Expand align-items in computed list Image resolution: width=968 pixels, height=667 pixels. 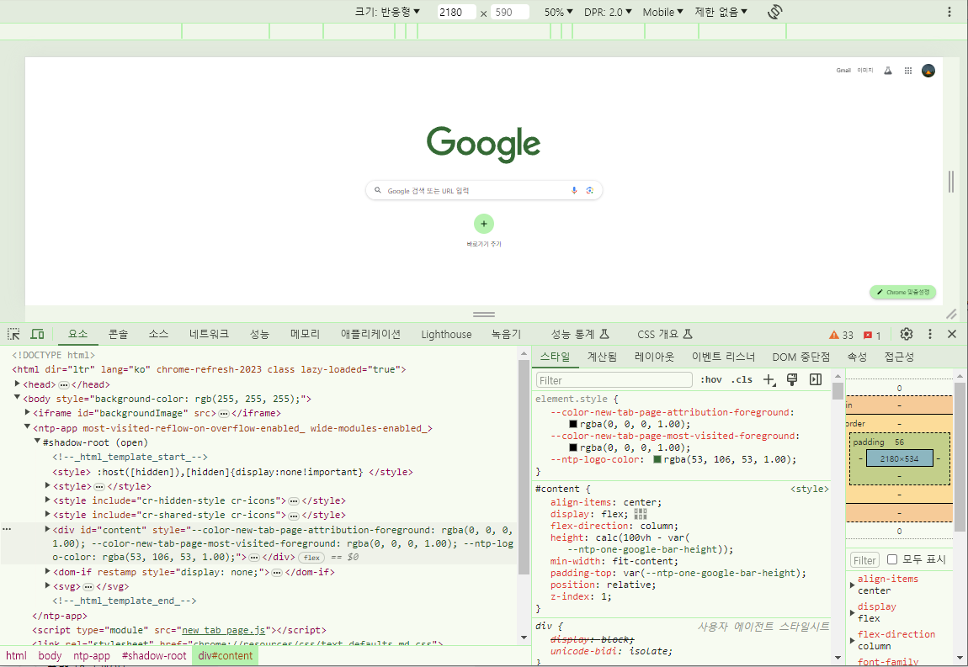point(853,585)
